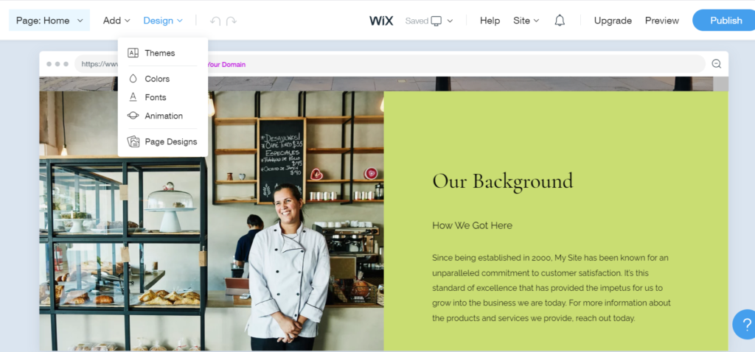Open the notifications bell

click(x=560, y=20)
